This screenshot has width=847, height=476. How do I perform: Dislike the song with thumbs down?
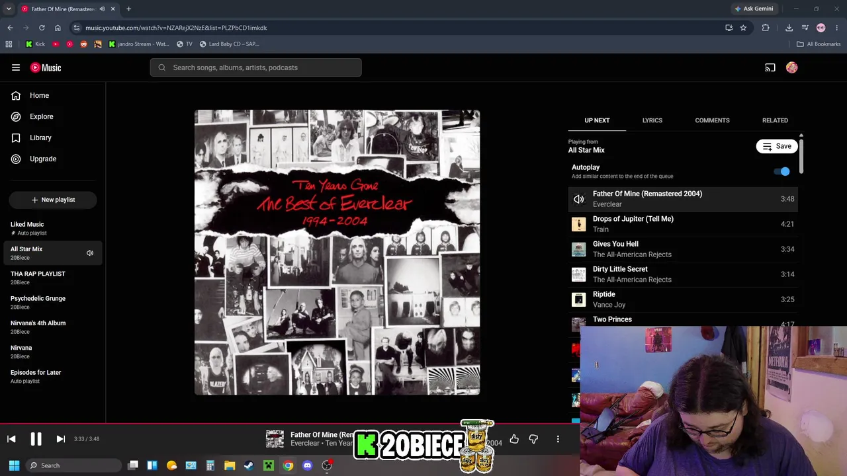click(x=533, y=439)
